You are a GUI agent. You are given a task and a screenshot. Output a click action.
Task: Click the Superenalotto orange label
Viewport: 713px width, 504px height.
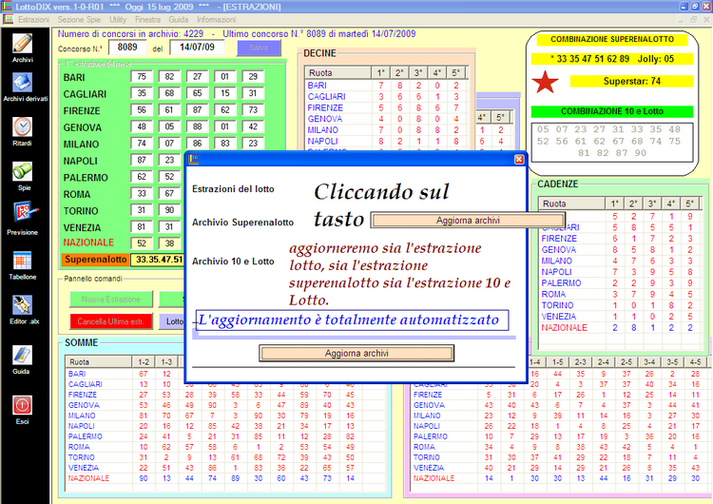point(95,260)
